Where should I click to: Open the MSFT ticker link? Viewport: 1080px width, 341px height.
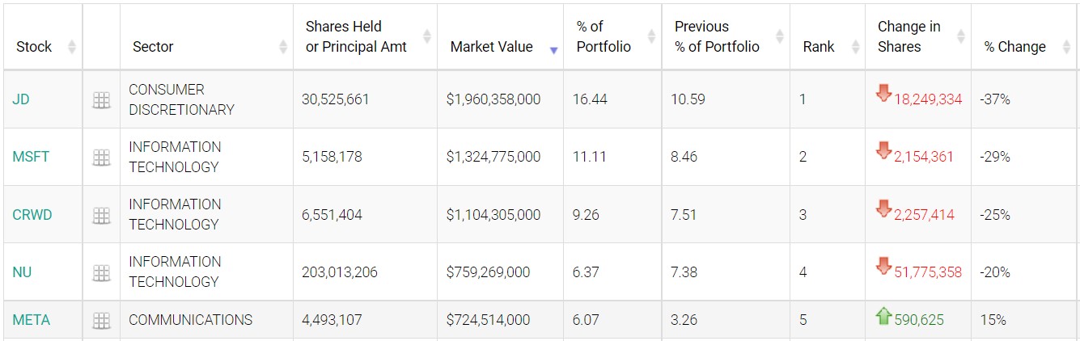[31, 158]
